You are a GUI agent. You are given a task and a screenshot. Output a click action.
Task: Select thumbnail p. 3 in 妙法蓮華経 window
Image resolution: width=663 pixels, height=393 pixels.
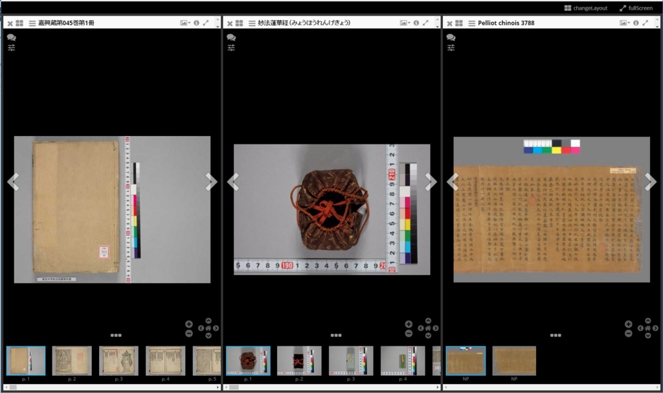pos(351,361)
